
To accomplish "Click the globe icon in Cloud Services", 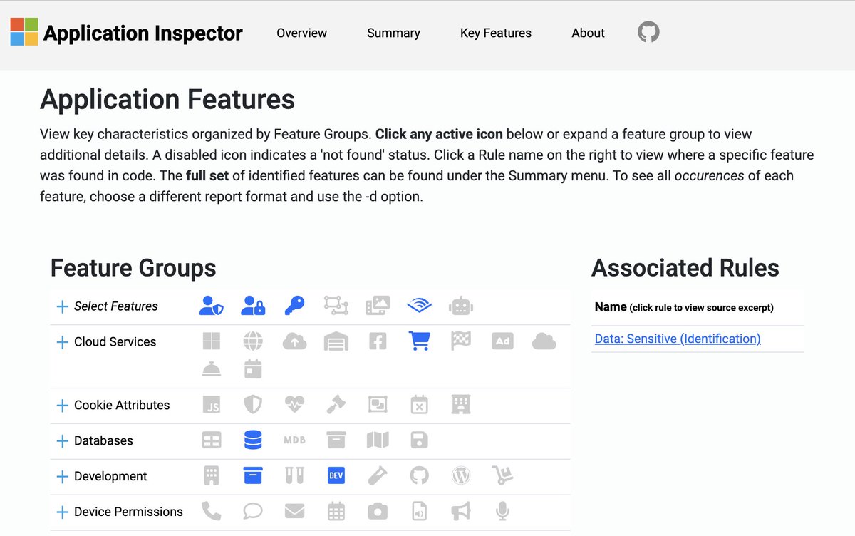I will [253, 341].
